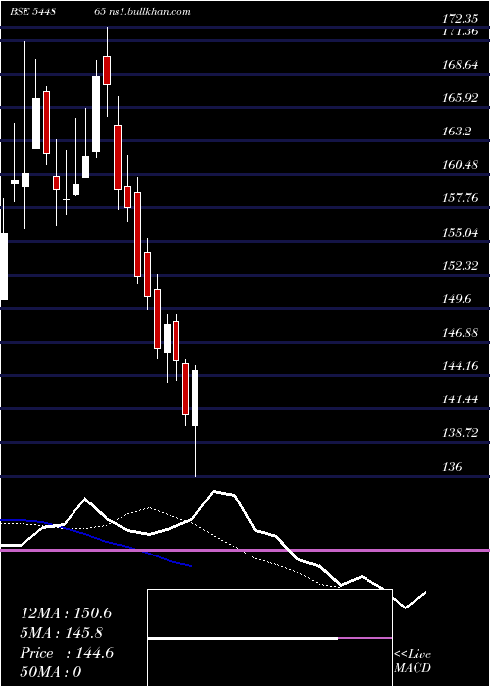This screenshot has height=687, width=490.
Task: Click the 136 price axis label
Action: [x=452, y=467]
